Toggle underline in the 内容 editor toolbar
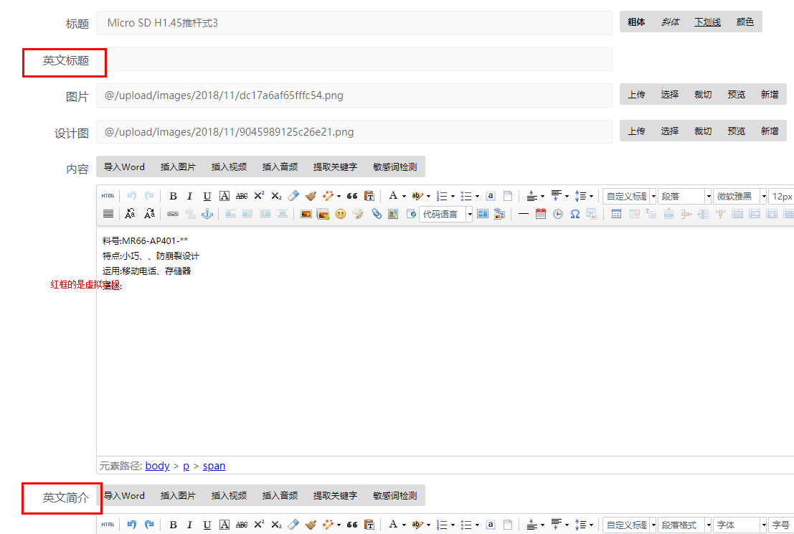This screenshot has height=534, width=794. (x=207, y=195)
